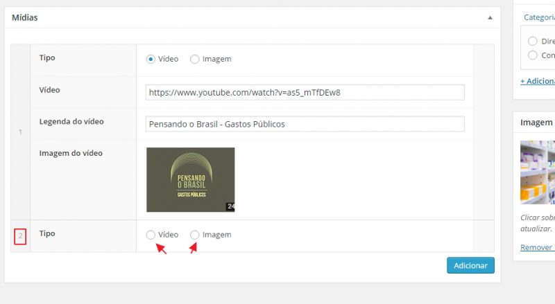This screenshot has width=555, height=304.
Task: Click the + Adicionar category link
Action: (x=537, y=81)
